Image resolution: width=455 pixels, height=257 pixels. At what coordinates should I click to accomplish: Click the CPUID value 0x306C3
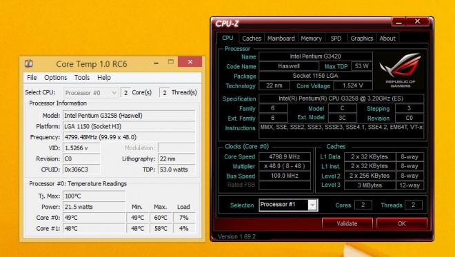[x=81, y=169]
